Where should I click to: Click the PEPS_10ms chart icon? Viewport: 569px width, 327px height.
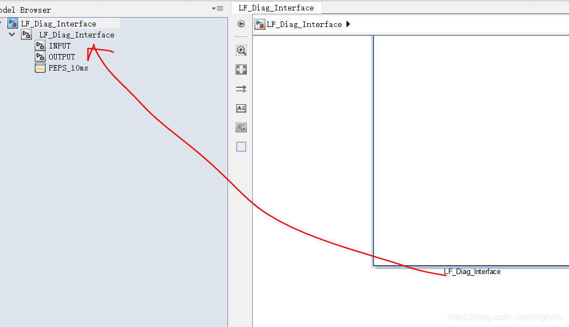40,68
